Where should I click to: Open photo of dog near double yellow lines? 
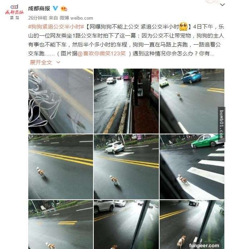coord(60,167)
